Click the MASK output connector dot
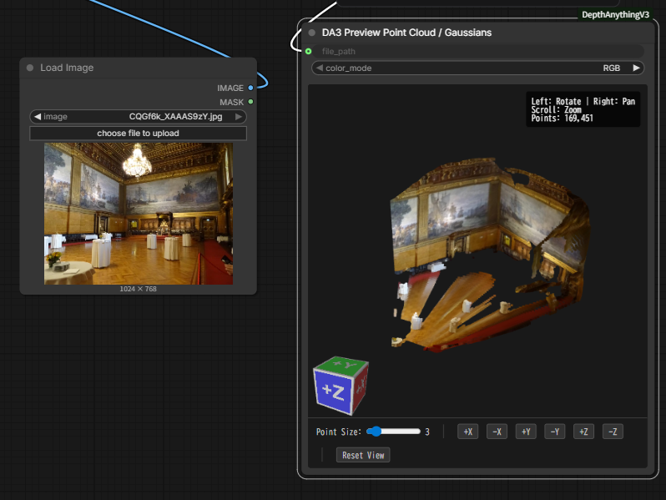 [250, 102]
